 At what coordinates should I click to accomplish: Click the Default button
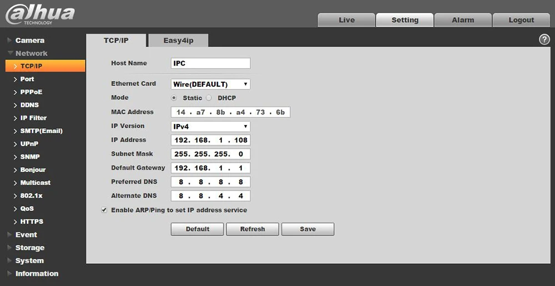click(x=197, y=229)
